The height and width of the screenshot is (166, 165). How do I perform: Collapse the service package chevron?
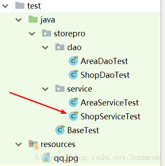click(45, 89)
